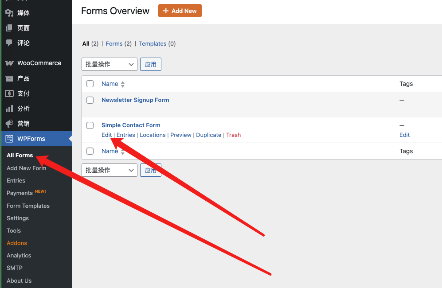Open WPForms Settings submenu item
This screenshot has width=442, height=288.
18,218
